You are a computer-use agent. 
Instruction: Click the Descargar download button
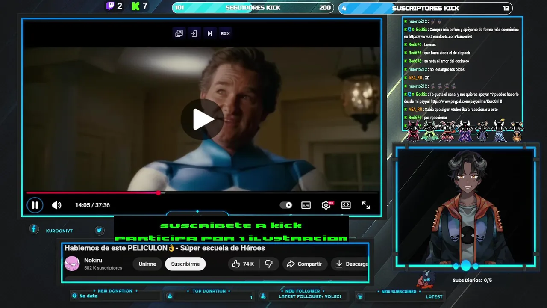click(x=350, y=264)
